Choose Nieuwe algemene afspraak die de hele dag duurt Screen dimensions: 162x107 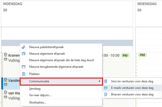pos(61,60)
